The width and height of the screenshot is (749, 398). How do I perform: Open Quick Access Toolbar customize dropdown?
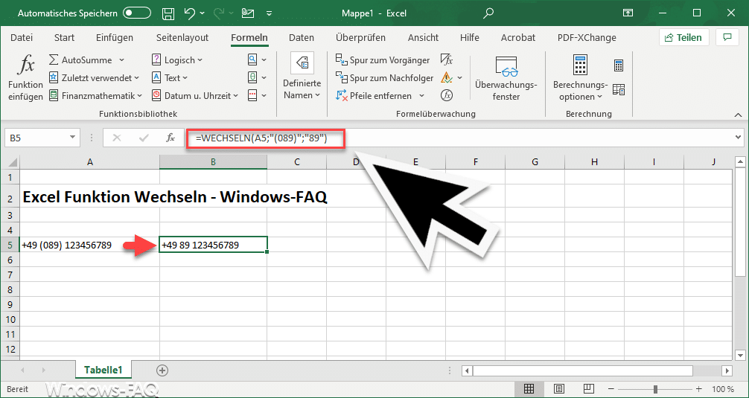[270, 13]
